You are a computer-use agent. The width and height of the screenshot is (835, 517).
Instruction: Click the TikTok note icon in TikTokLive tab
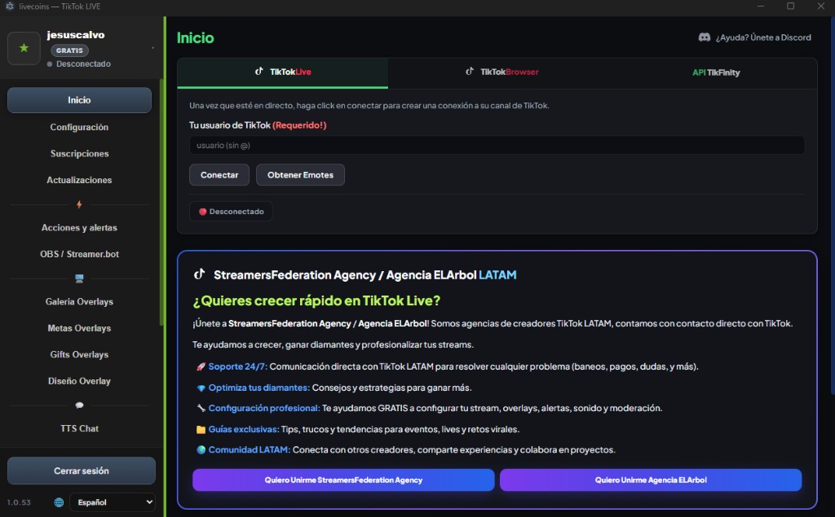(258, 72)
